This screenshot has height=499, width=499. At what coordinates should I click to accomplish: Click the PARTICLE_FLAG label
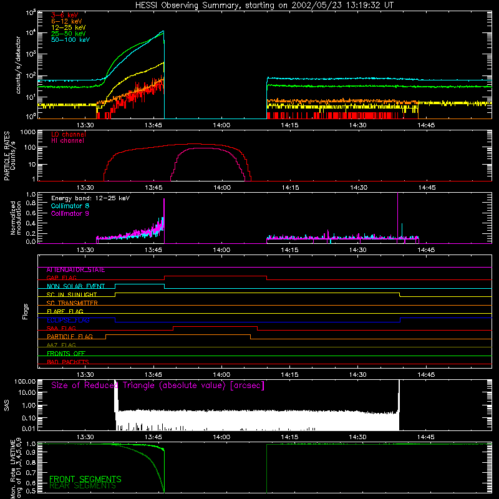coord(70,337)
